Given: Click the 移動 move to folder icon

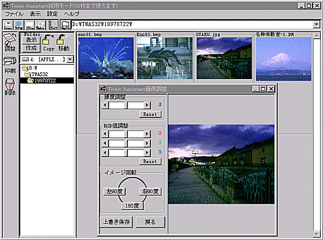Looking at the screenshot, I should coord(63,43).
